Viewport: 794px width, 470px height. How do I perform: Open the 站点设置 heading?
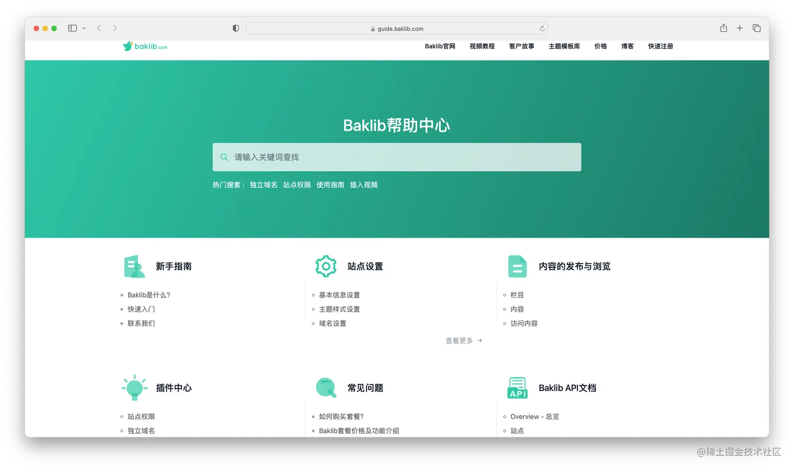[365, 267]
